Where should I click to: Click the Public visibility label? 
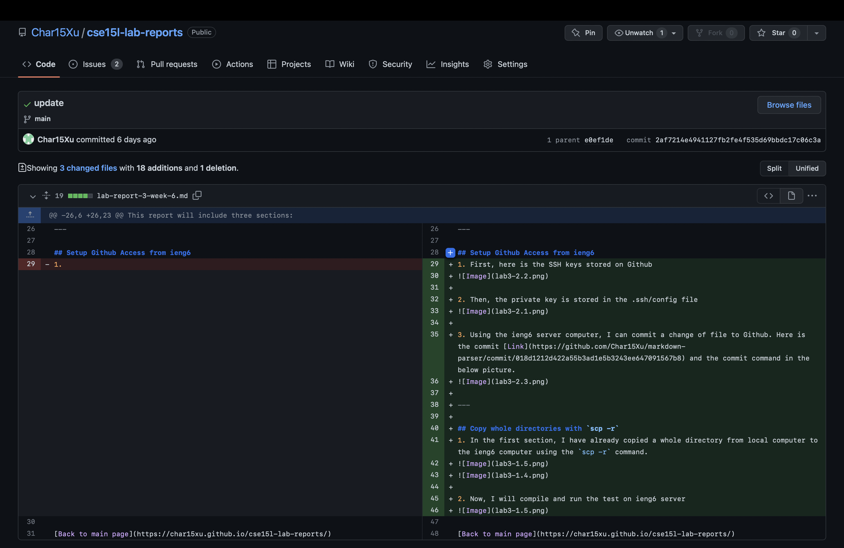pos(202,32)
